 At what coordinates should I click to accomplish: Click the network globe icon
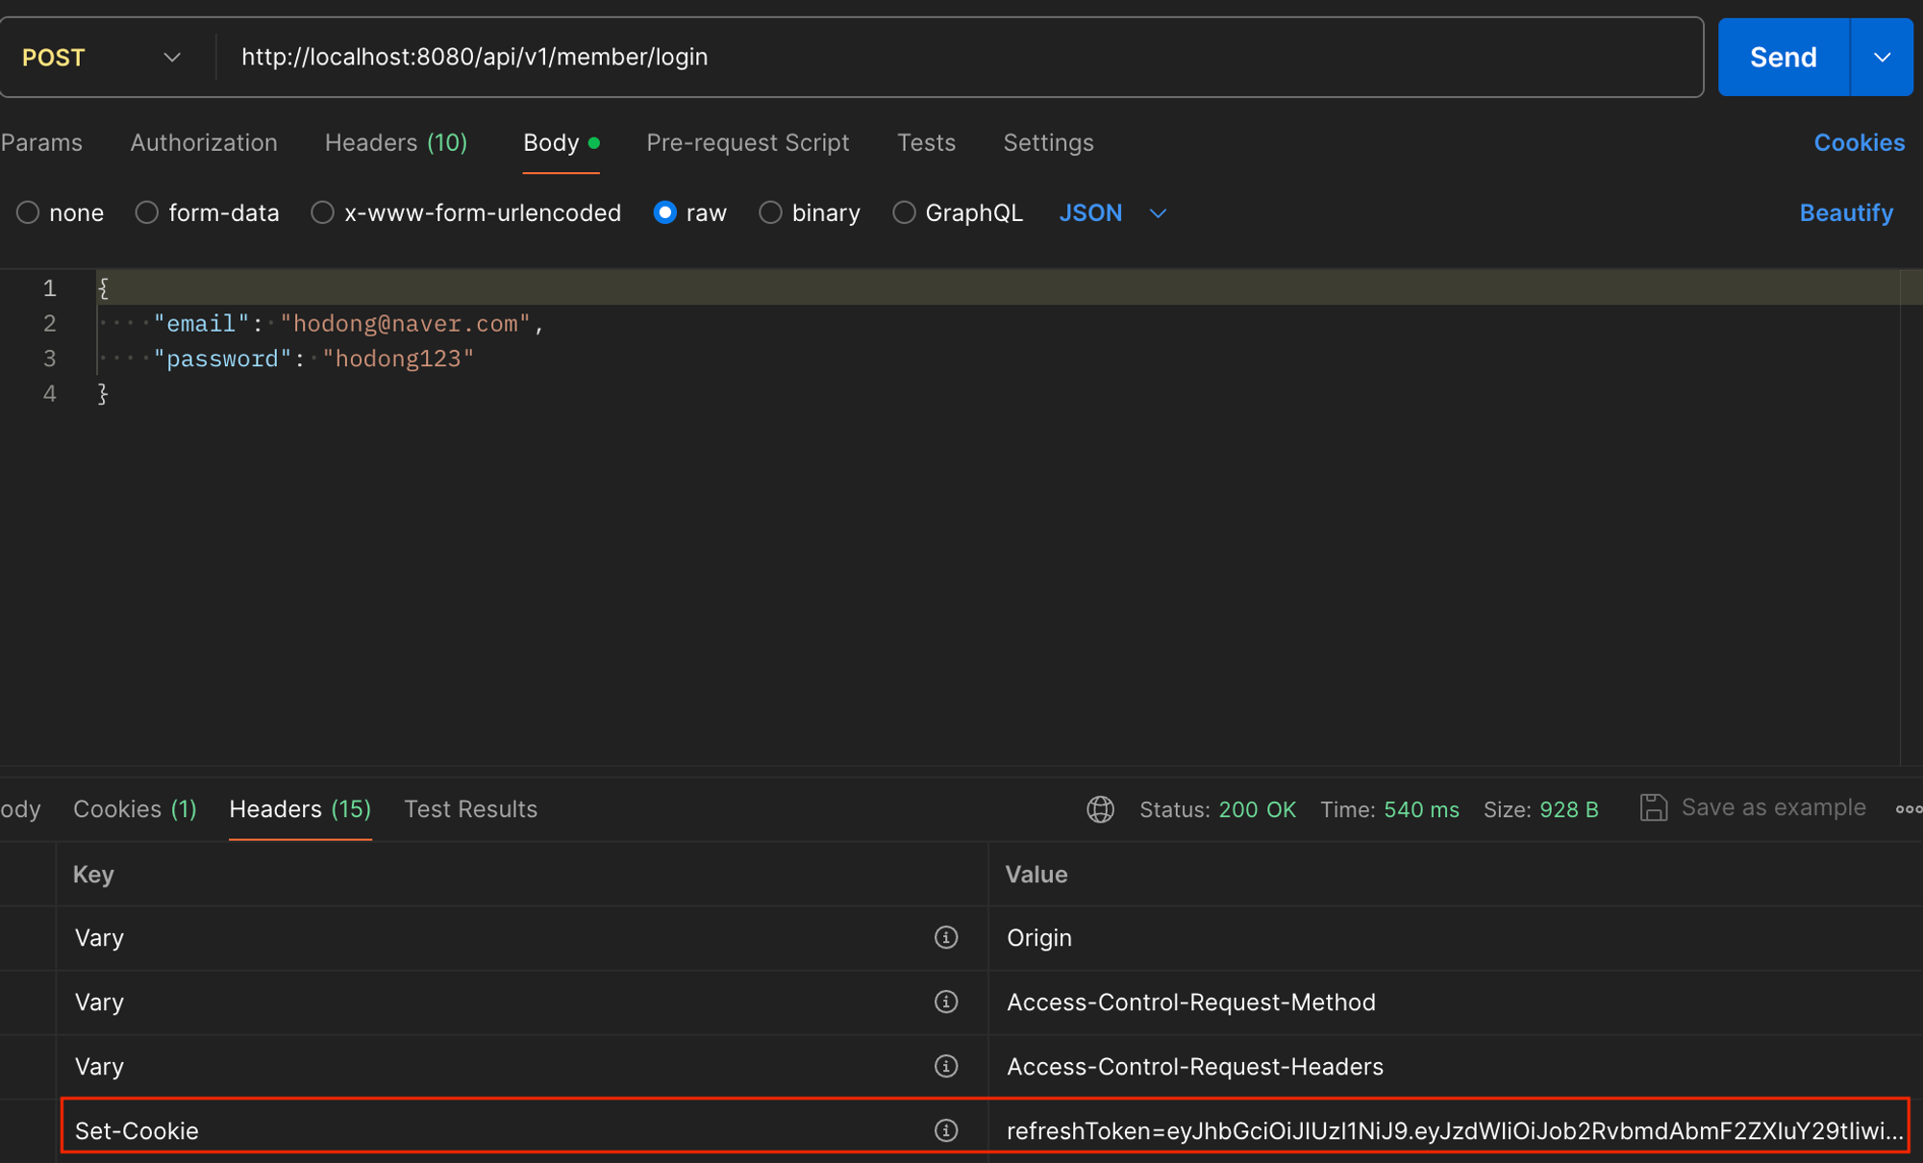(1100, 809)
